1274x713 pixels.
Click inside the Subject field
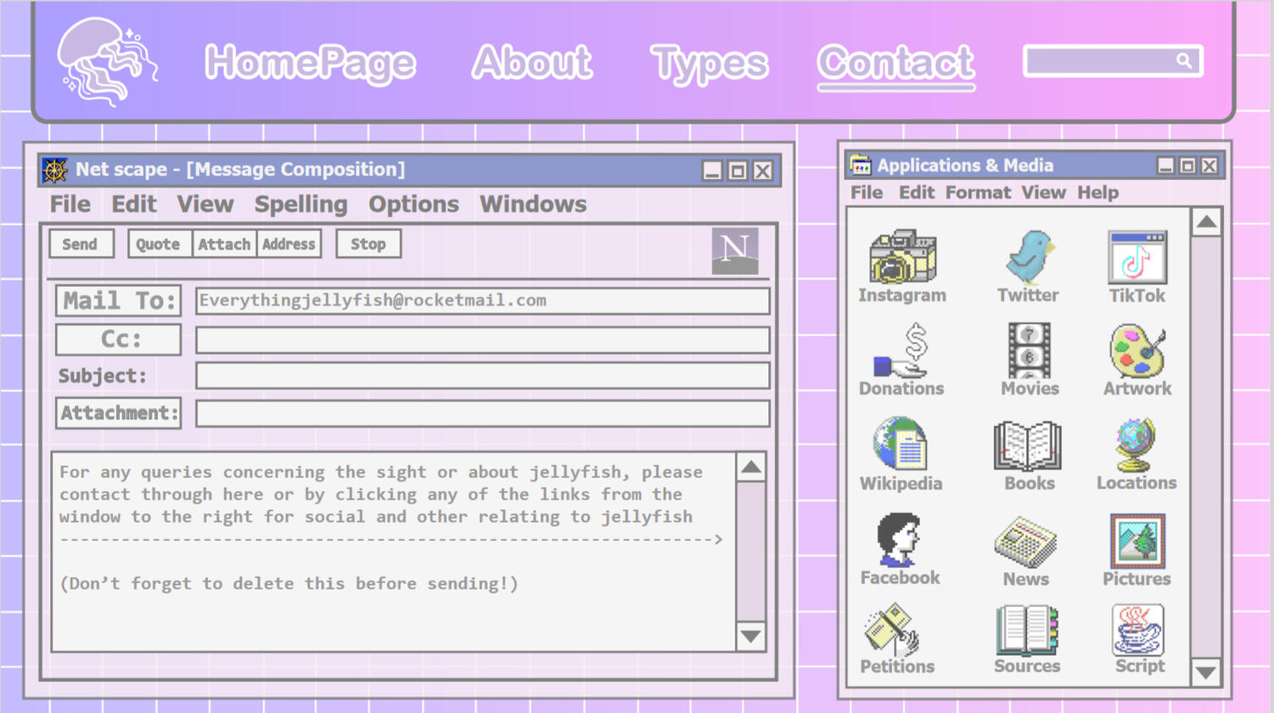[x=482, y=375]
